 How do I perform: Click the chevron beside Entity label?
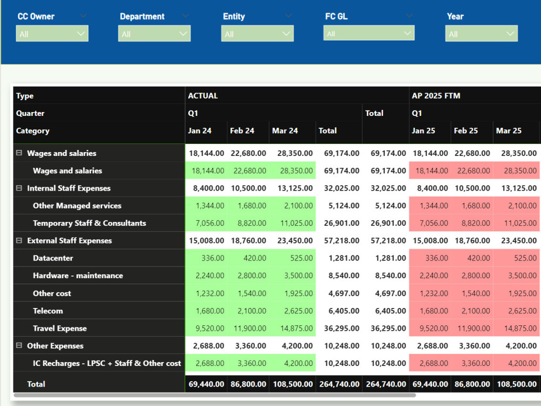(x=288, y=16)
